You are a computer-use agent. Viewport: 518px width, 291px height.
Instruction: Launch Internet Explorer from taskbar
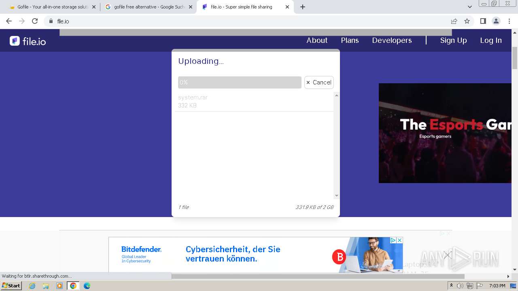[x=32, y=286]
